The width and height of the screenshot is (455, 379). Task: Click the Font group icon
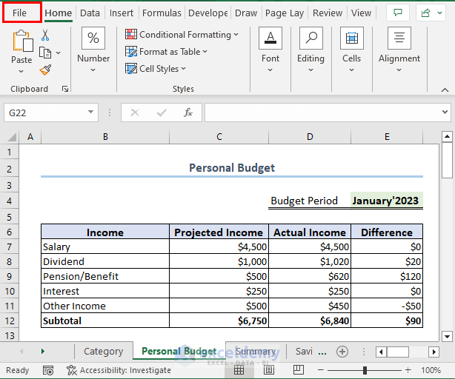tap(270, 38)
